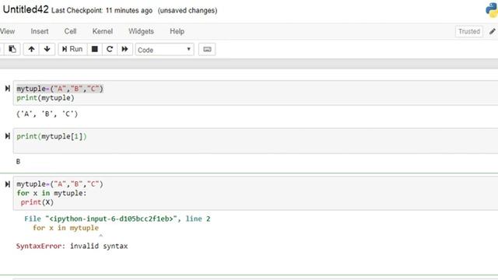The width and height of the screenshot is (498, 280).
Task: Click the Python logo icon
Action: (492, 10)
